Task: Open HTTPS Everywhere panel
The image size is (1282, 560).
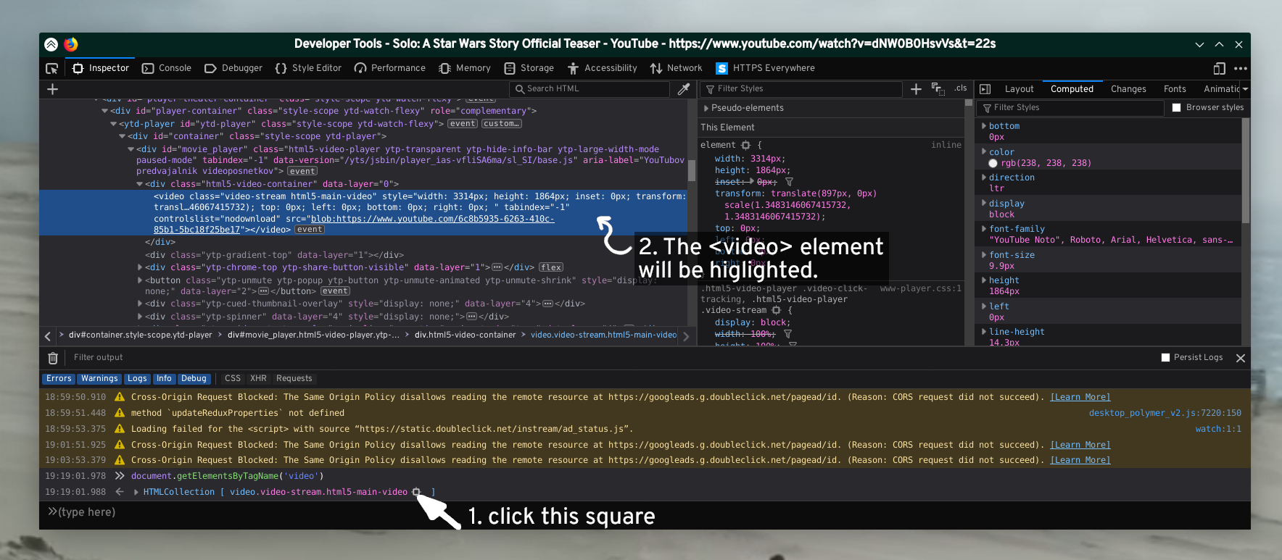Action: point(766,68)
